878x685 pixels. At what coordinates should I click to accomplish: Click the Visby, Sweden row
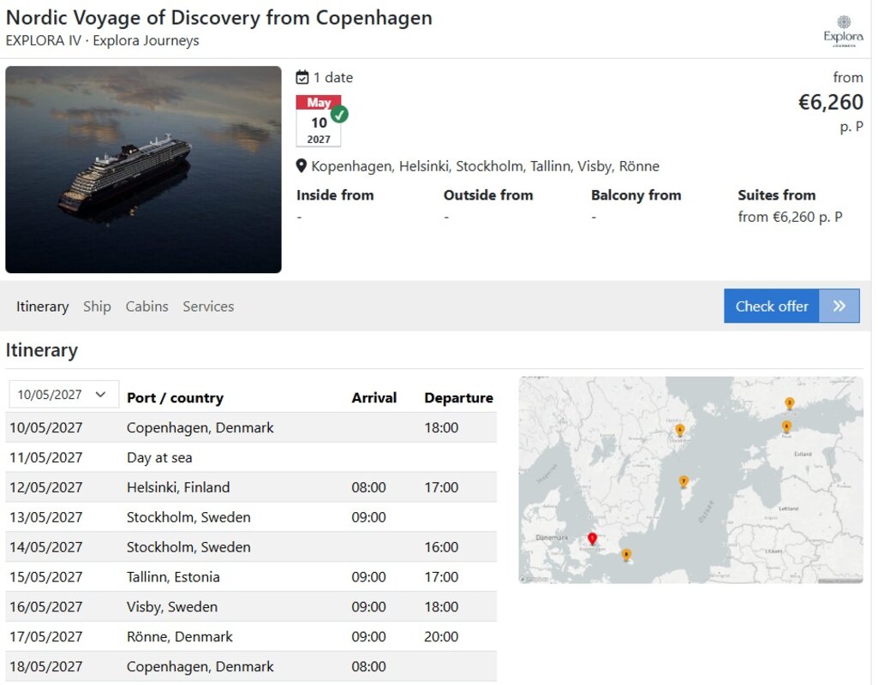[251, 606]
